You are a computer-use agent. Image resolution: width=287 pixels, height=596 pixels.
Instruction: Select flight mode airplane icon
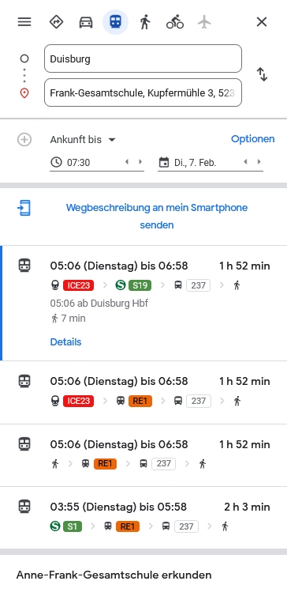point(204,22)
